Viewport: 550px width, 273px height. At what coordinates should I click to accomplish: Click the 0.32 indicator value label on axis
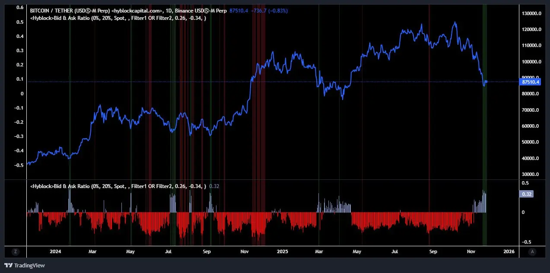coord(526,194)
